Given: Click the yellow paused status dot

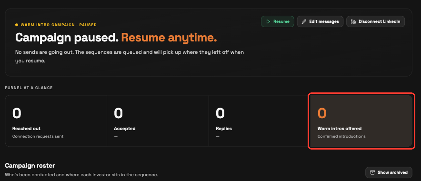Looking at the screenshot, I should tap(17, 25).
